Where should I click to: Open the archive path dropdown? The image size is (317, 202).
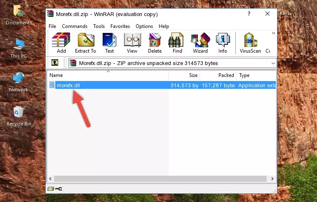(x=273, y=63)
